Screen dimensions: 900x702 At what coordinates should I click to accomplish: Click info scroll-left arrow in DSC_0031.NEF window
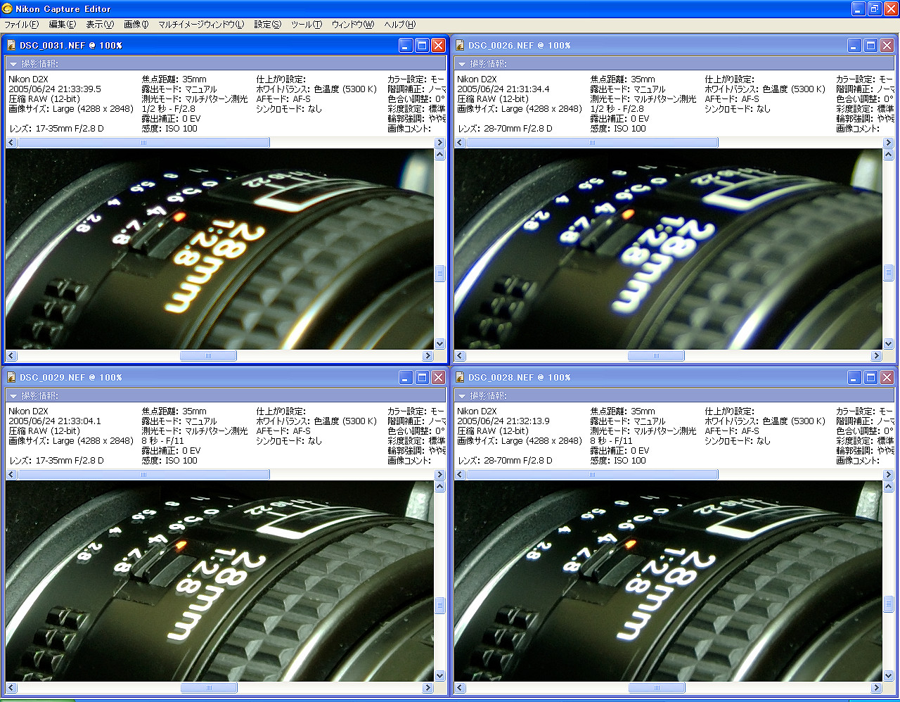pos(11,143)
